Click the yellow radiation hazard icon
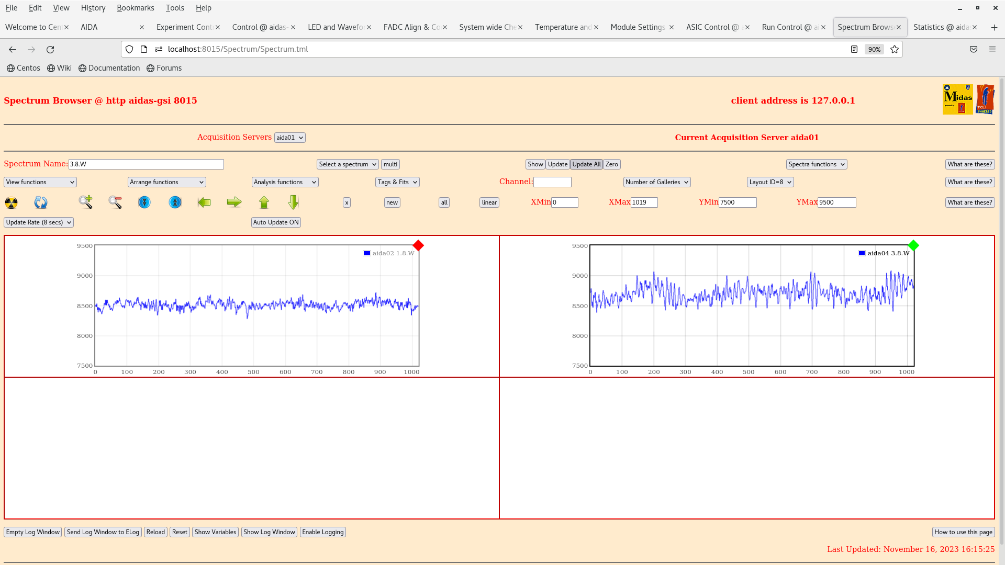The height and width of the screenshot is (565, 1005). [x=11, y=202]
